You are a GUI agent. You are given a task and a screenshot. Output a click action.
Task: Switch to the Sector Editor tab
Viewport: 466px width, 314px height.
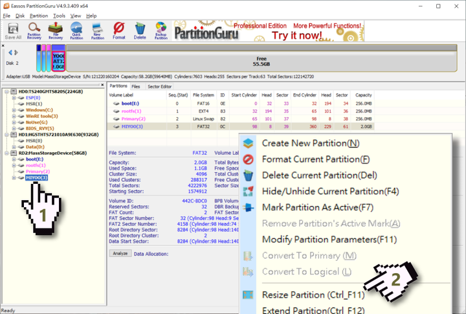click(160, 87)
